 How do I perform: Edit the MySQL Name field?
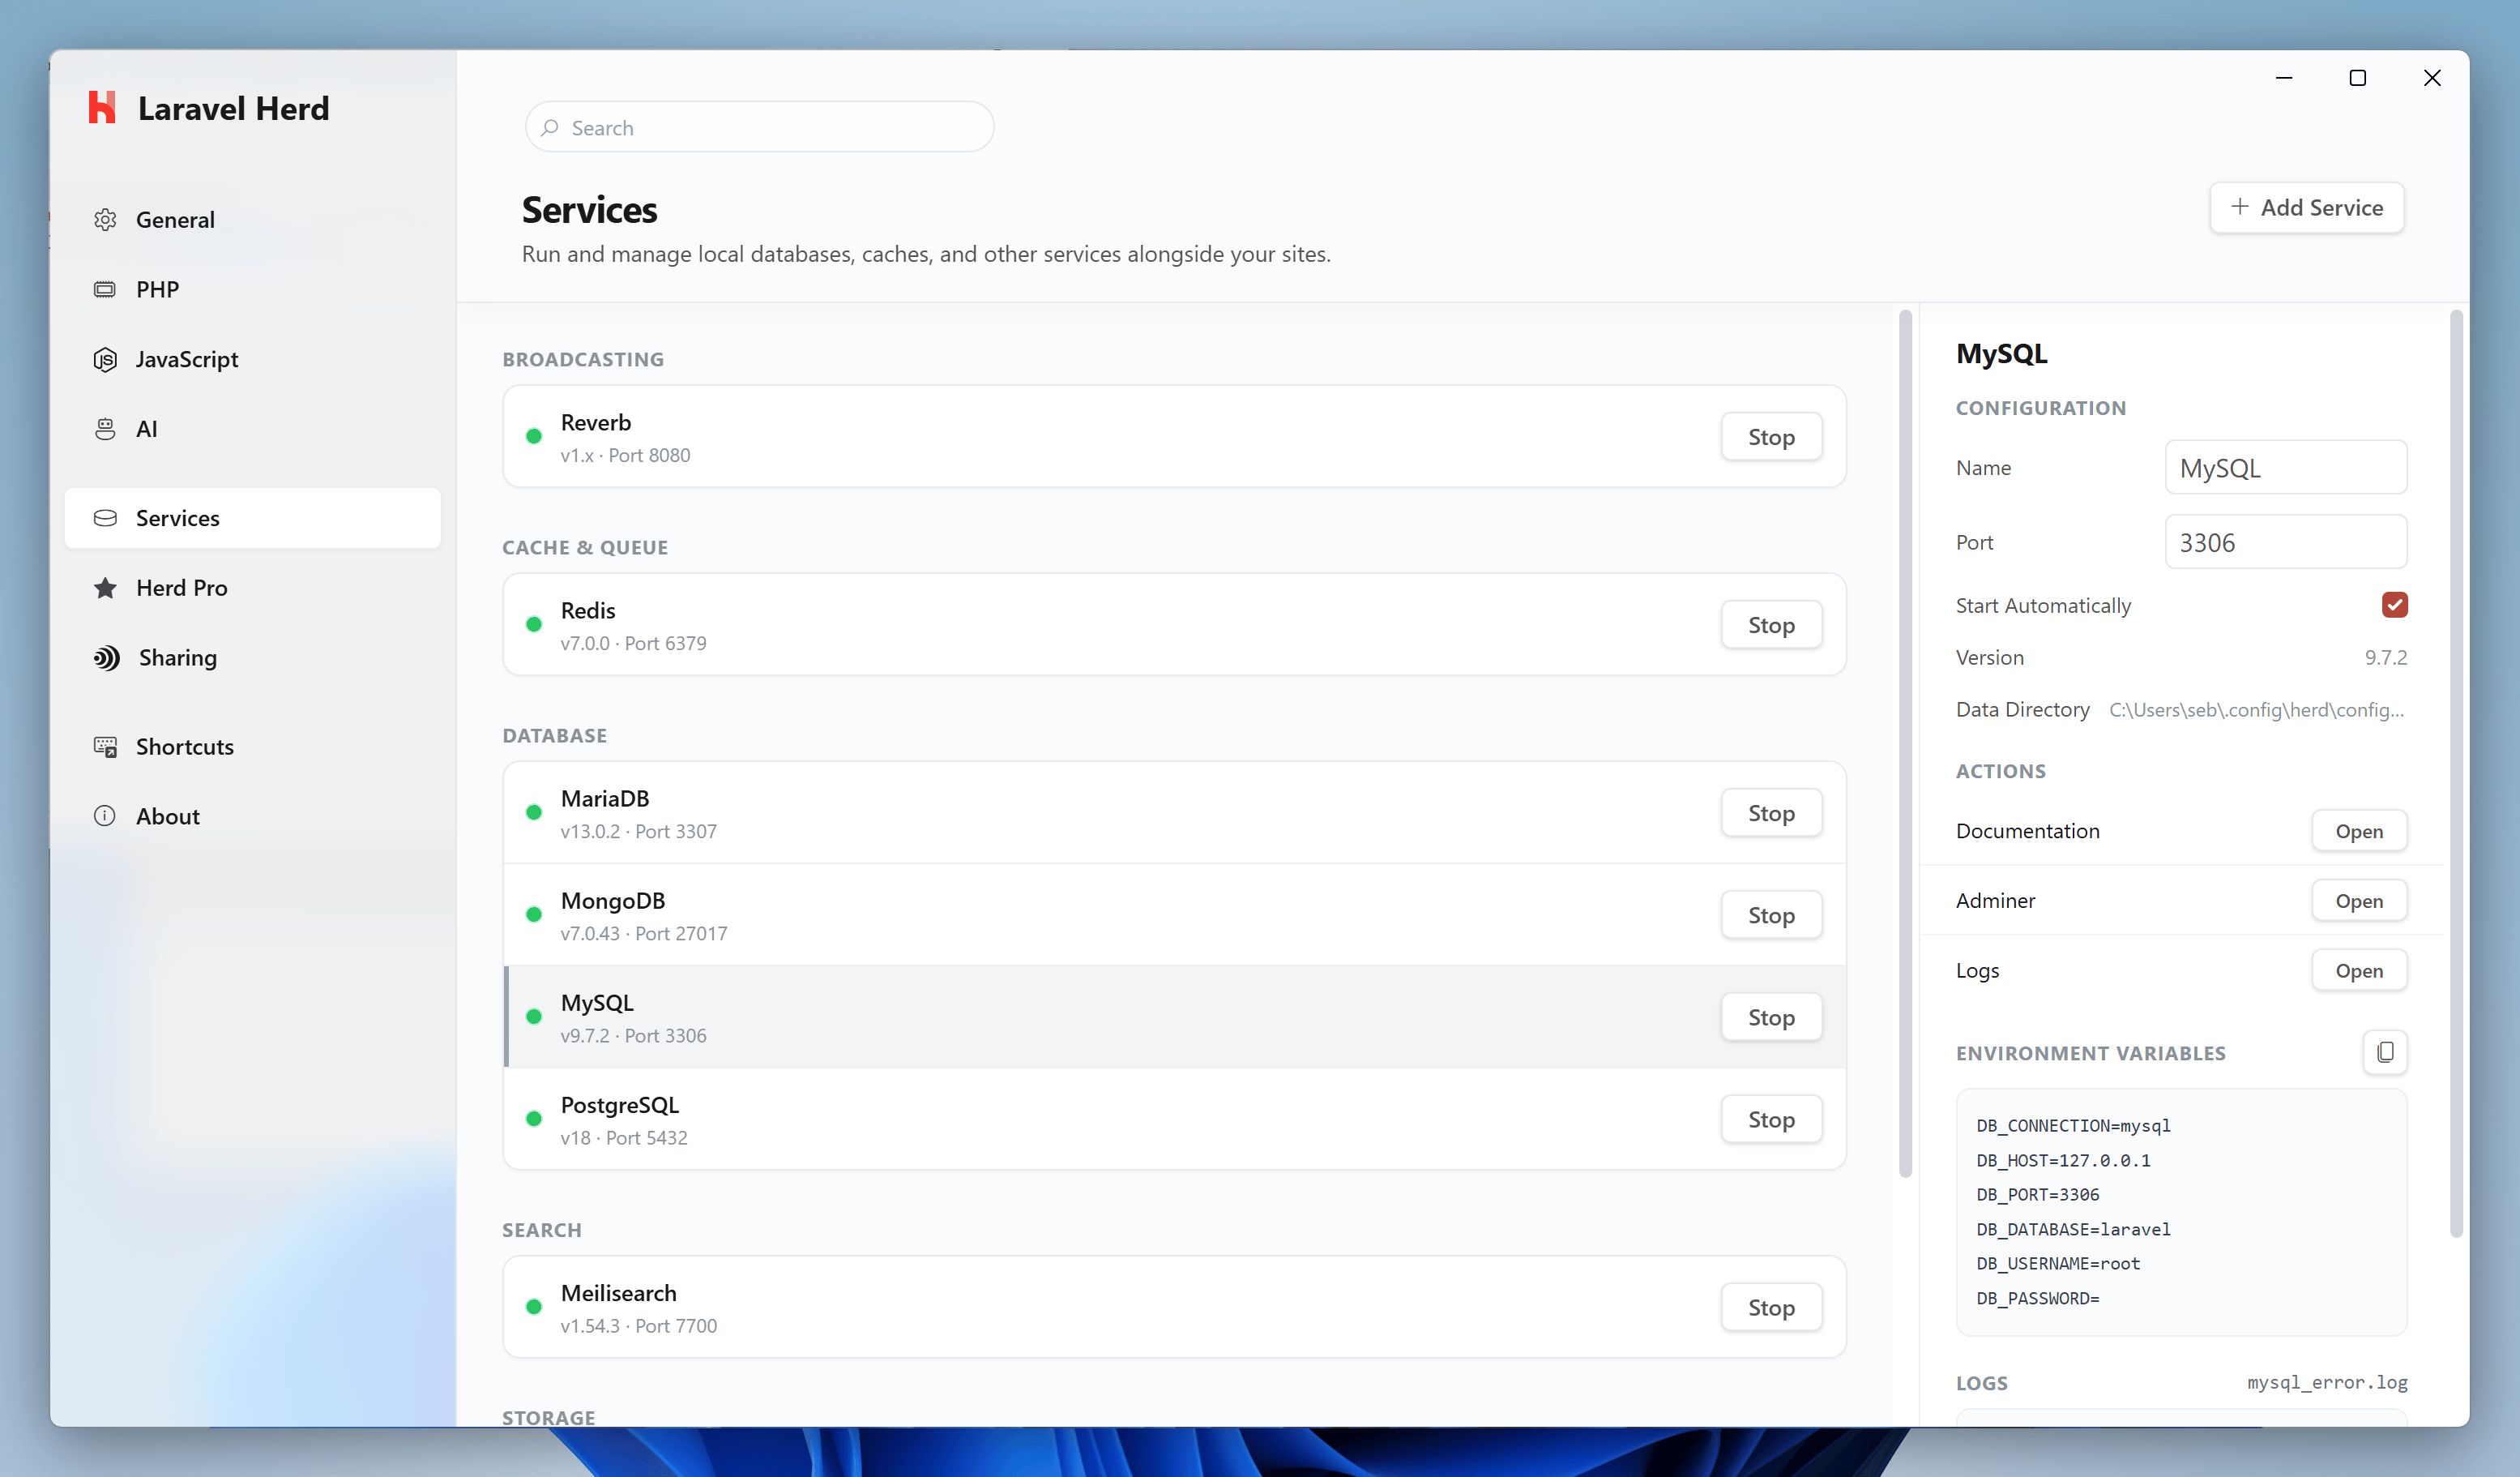coord(2285,467)
